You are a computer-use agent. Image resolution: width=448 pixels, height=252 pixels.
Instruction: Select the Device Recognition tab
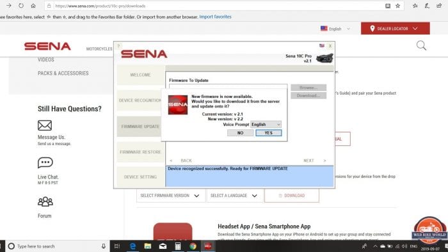point(139,100)
